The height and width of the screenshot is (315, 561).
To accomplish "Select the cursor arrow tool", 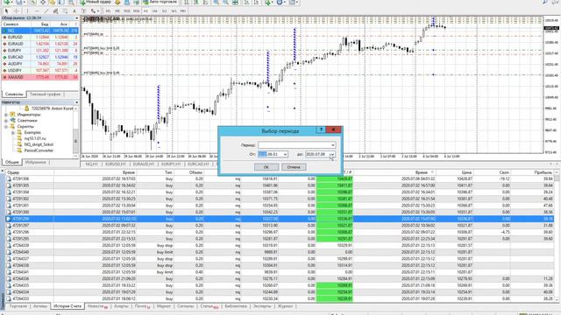I will point(6,11).
